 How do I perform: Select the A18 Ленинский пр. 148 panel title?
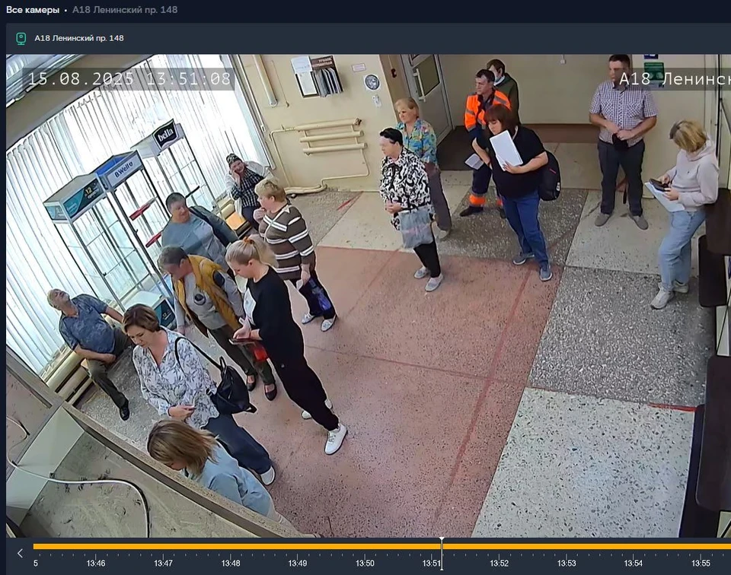[x=79, y=38]
